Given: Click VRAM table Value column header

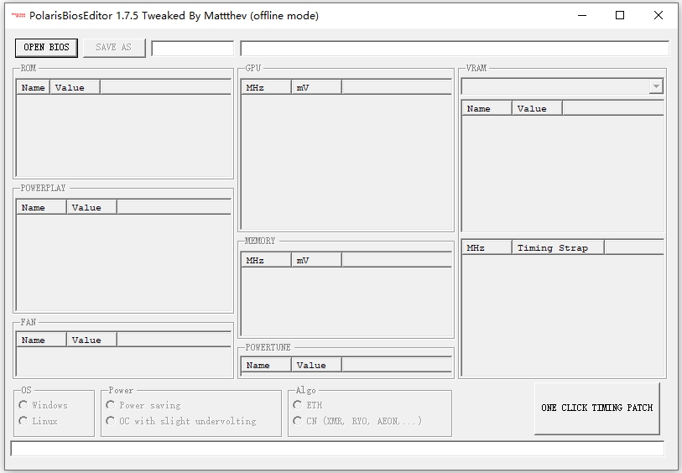Looking at the screenshot, I should point(537,109).
